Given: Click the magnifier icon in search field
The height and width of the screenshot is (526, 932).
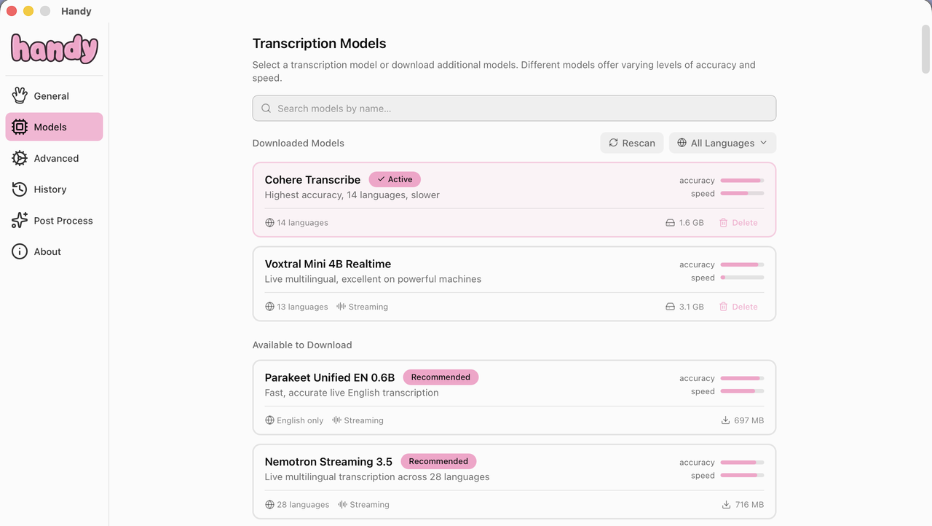Looking at the screenshot, I should coord(266,109).
